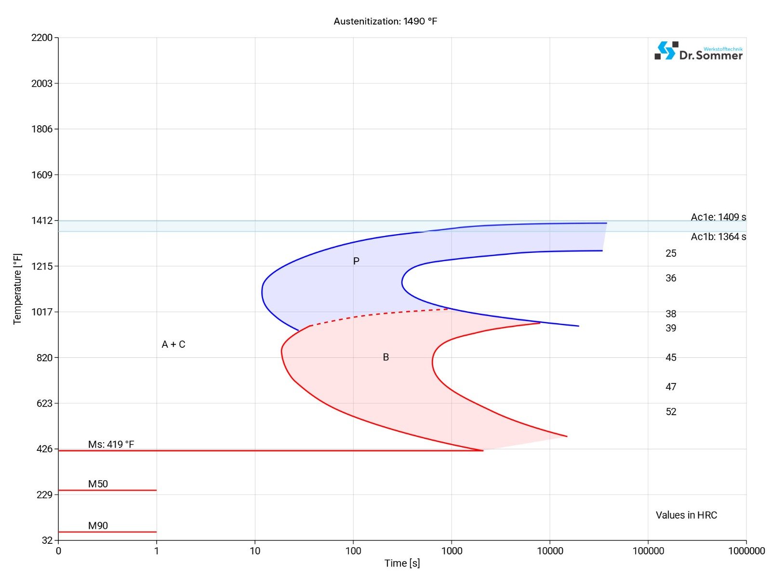Image resolution: width=771 pixels, height=578 pixels.
Task: Click the 1000000 tick on time axis
Action: click(x=746, y=551)
